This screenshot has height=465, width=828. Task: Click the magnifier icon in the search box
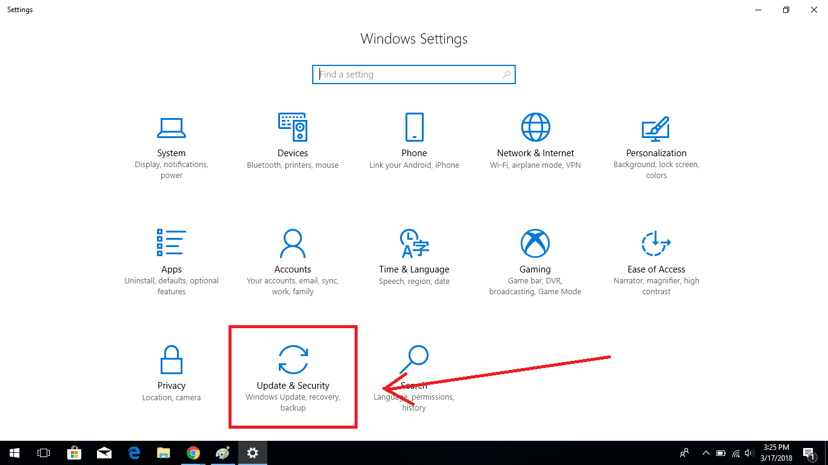[507, 74]
